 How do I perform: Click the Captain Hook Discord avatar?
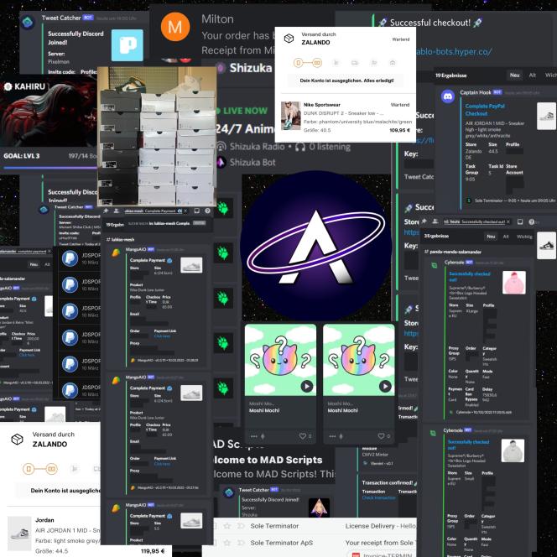(x=448, y=96)
